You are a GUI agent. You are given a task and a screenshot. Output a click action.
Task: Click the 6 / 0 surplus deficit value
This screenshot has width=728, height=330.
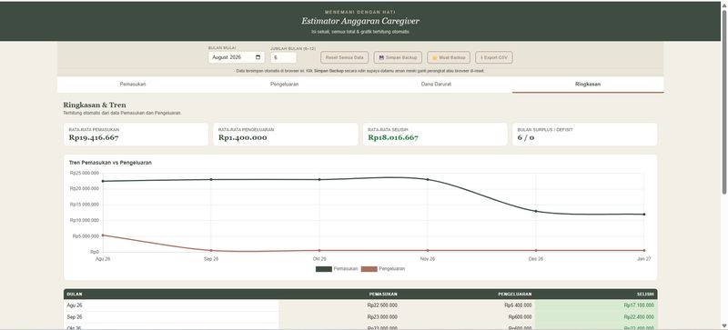point(526,138)
